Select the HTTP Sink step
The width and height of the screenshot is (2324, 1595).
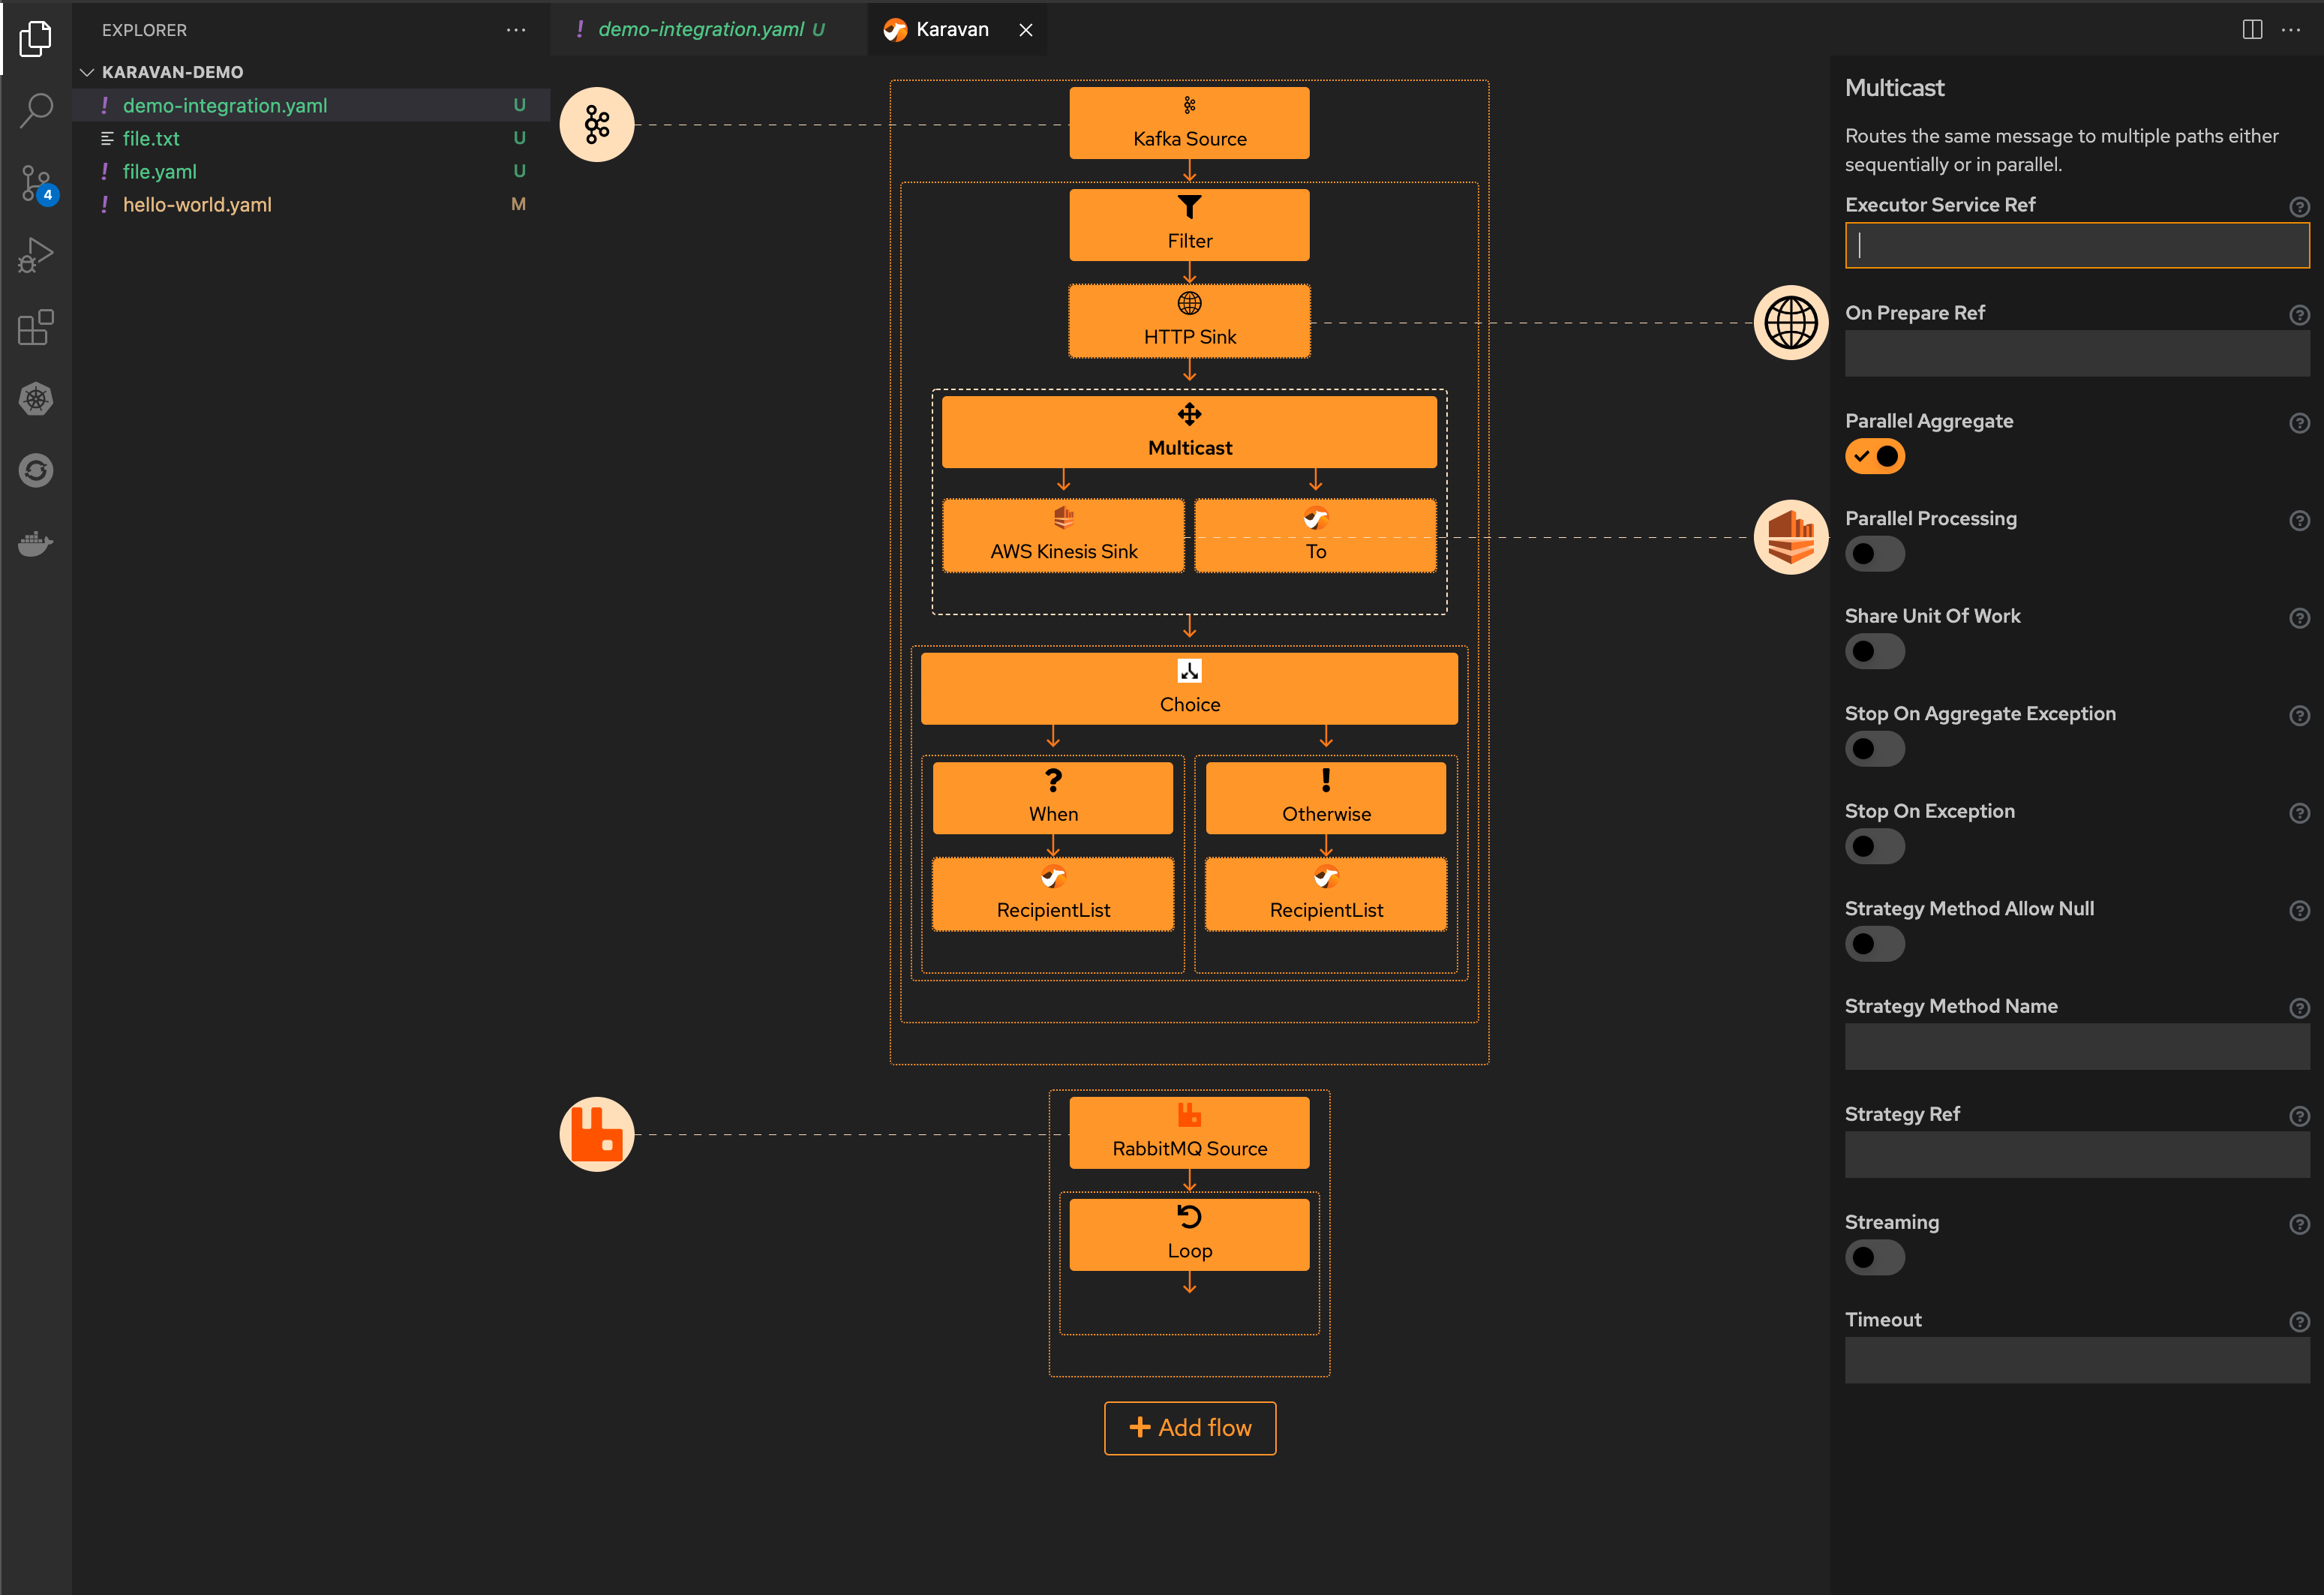[1189, 320]
